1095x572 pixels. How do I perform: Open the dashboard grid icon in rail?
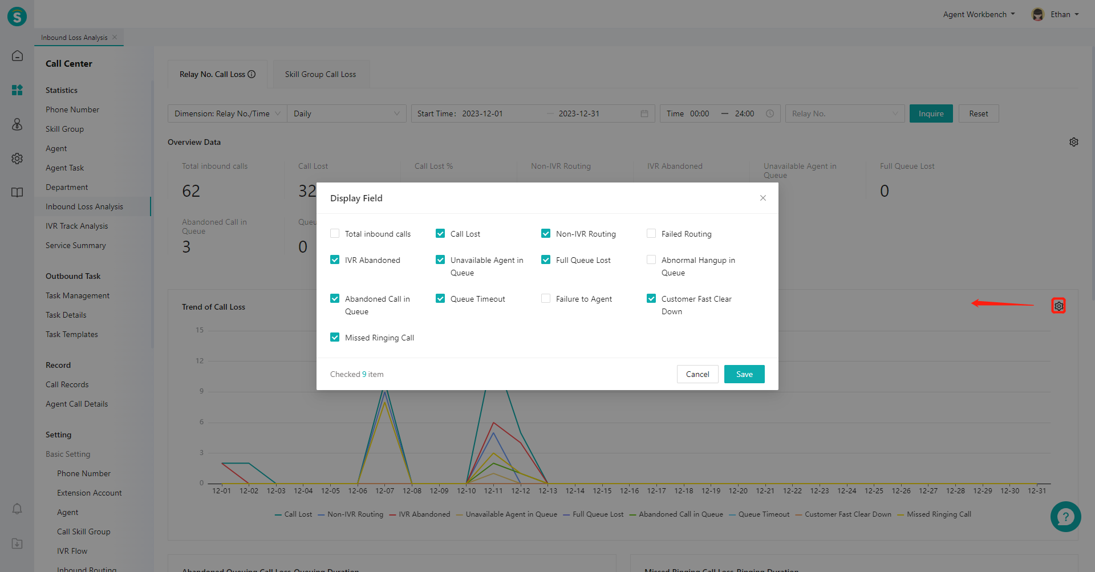click(17, 90)
